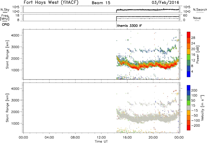This screenshot has height=143, width=207.
Task: Click '4000' on the power panel axis
Action: (15, 35)
